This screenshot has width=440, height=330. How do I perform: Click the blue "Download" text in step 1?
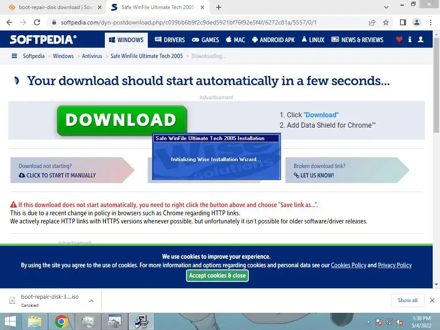click(321, 115)
